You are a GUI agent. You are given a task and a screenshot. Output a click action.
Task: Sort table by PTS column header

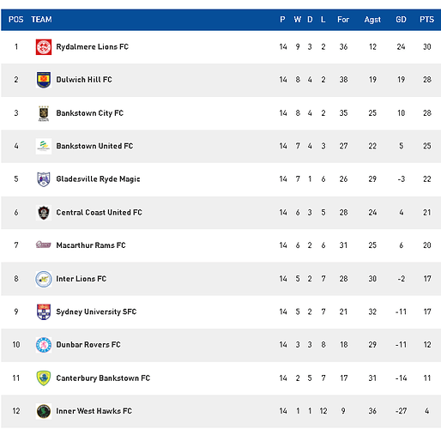pyautogui.click(x=426, y=20)
